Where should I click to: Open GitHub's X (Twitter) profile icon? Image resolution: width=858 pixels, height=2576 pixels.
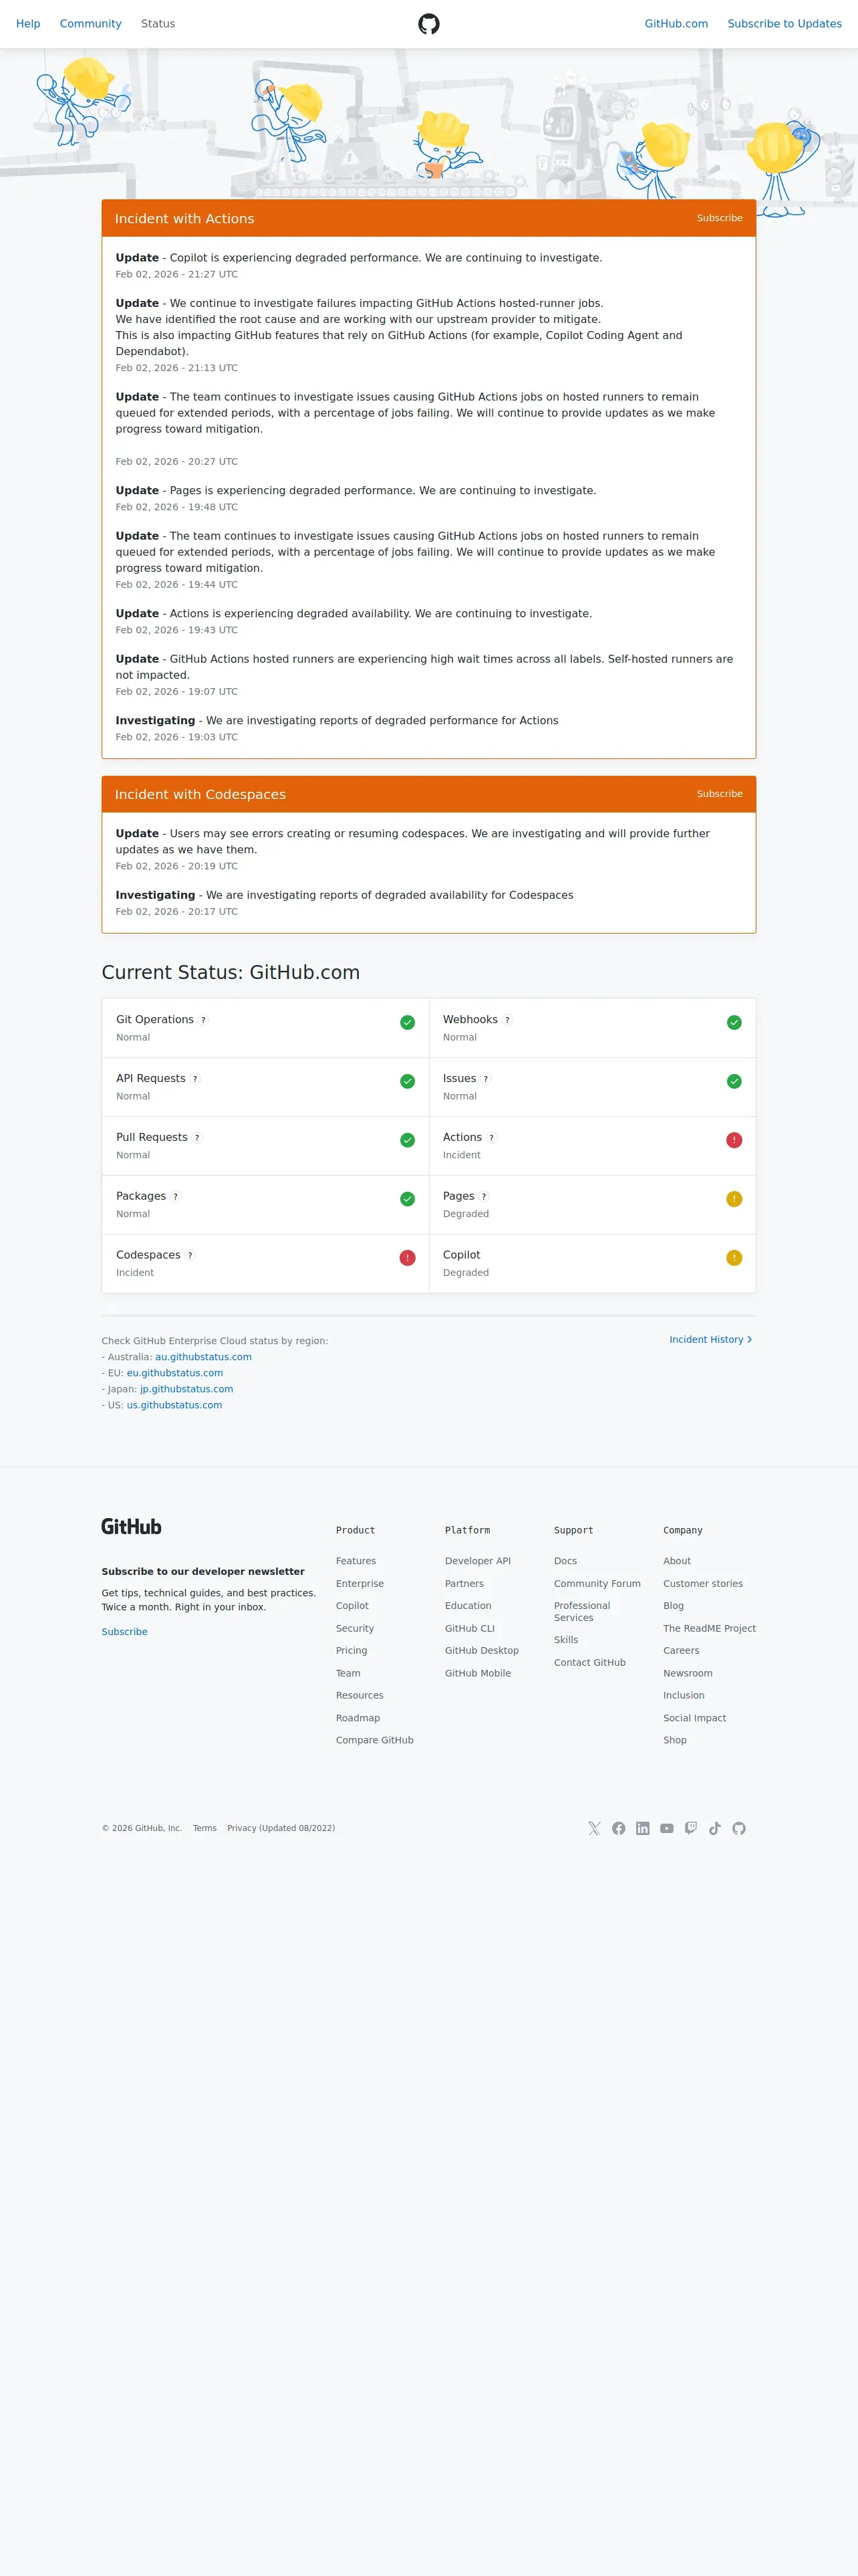(594, 1828)
